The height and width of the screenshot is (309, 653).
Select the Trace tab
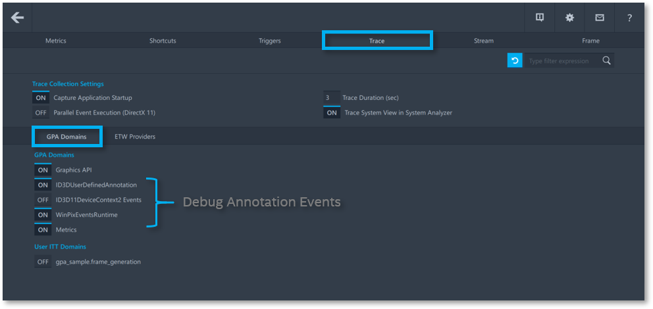377,41
